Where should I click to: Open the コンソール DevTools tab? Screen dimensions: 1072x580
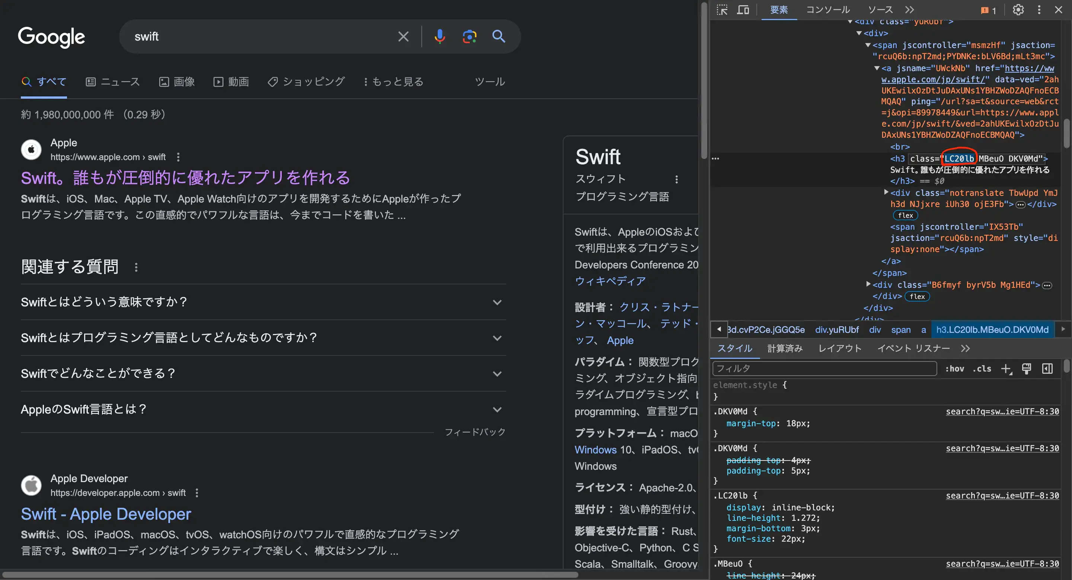pos(828,10)
